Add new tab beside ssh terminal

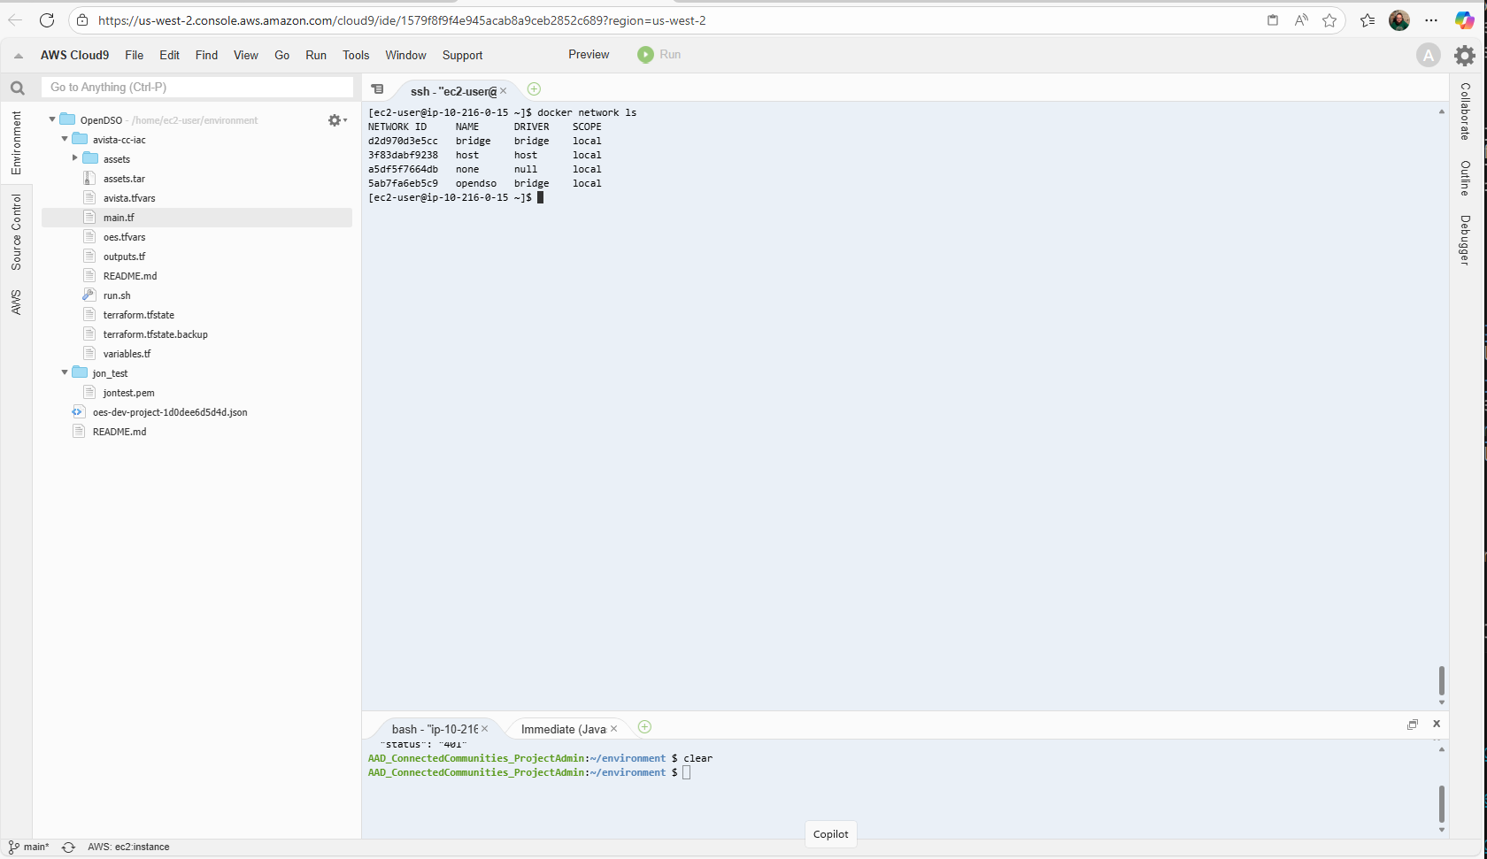click(x=534, y=88)
